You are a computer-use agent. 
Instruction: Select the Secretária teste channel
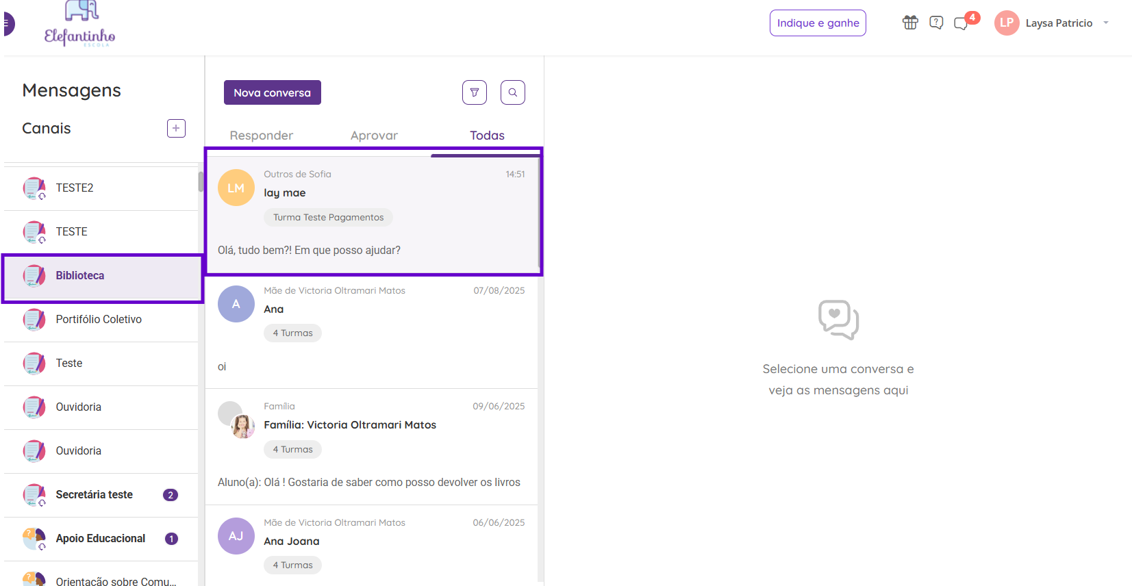pyautogui.click(x=101, y=495)
